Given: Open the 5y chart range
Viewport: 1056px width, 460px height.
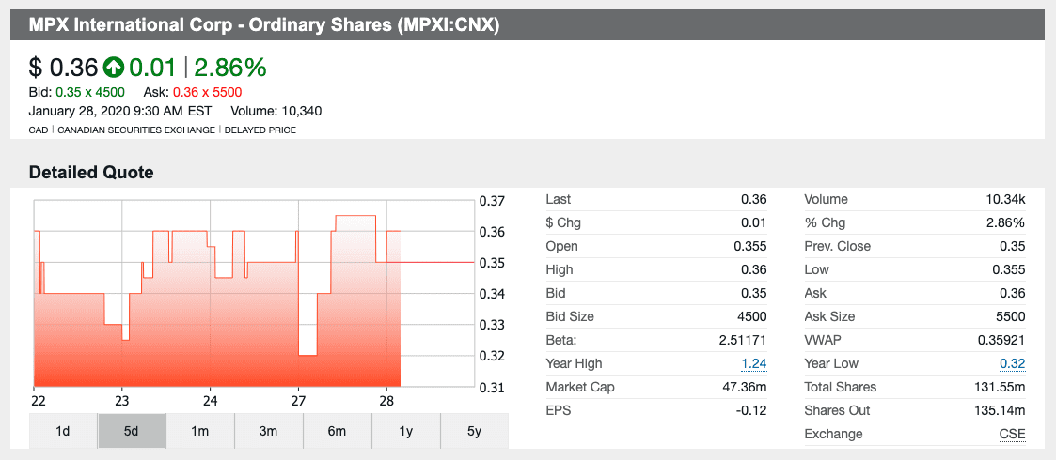Looking at the screenshot, I should [474, 431].
